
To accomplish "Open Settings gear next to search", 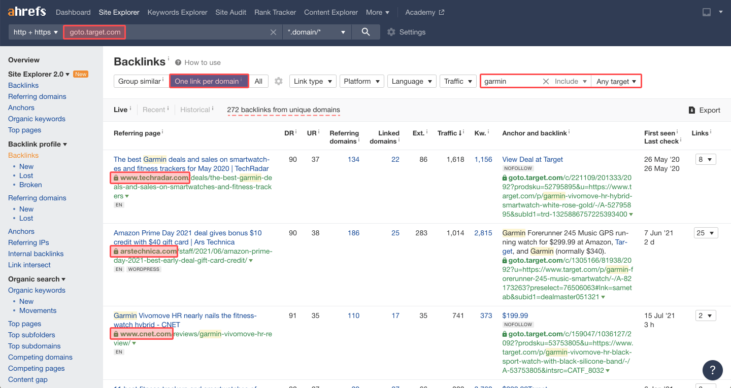I will pyautogui.click(x=391, y=32).
